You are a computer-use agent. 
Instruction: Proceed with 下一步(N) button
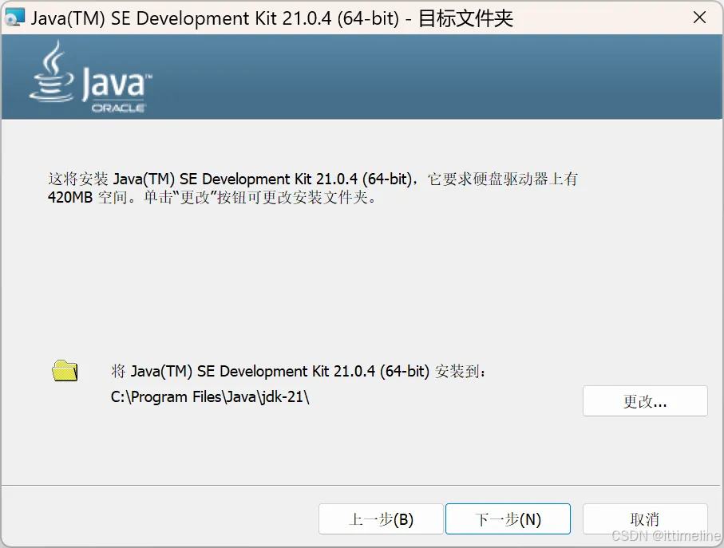click(x=508, y=519)
